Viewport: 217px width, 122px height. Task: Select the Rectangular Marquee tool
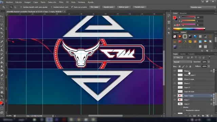click(2, 20)
